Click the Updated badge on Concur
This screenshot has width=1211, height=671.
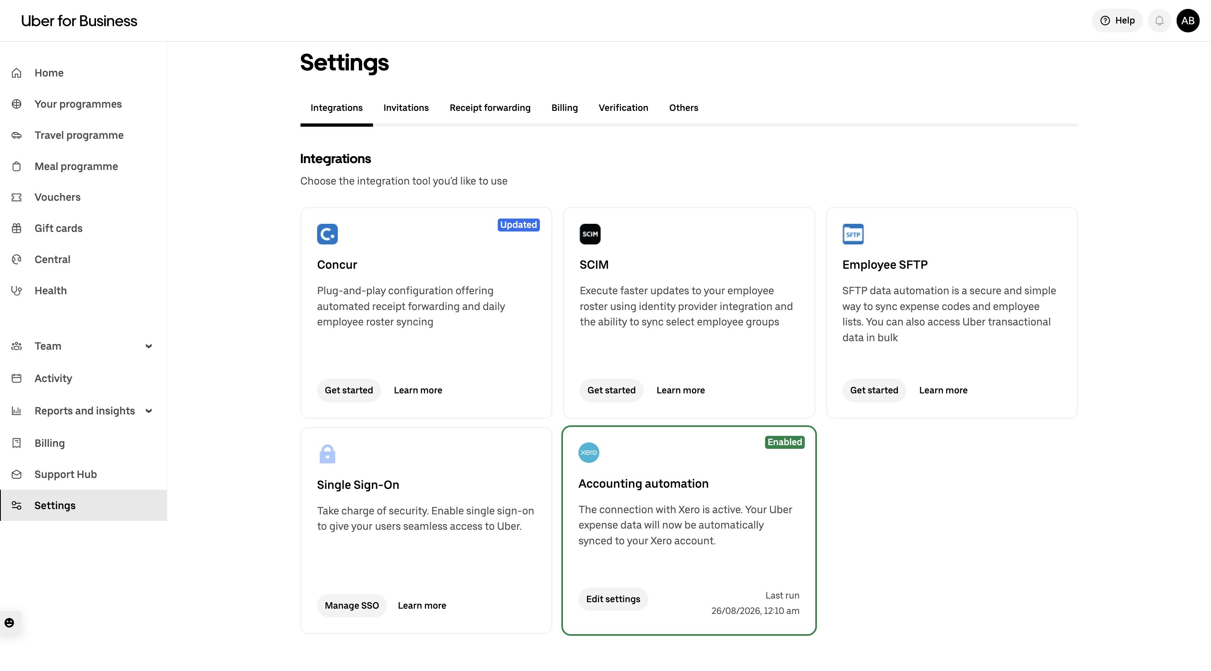[518, 225]
